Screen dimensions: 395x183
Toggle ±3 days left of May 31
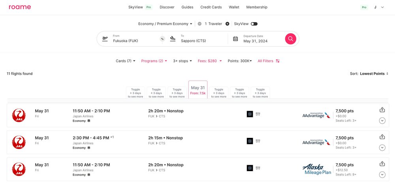click(x=177, y=93)
